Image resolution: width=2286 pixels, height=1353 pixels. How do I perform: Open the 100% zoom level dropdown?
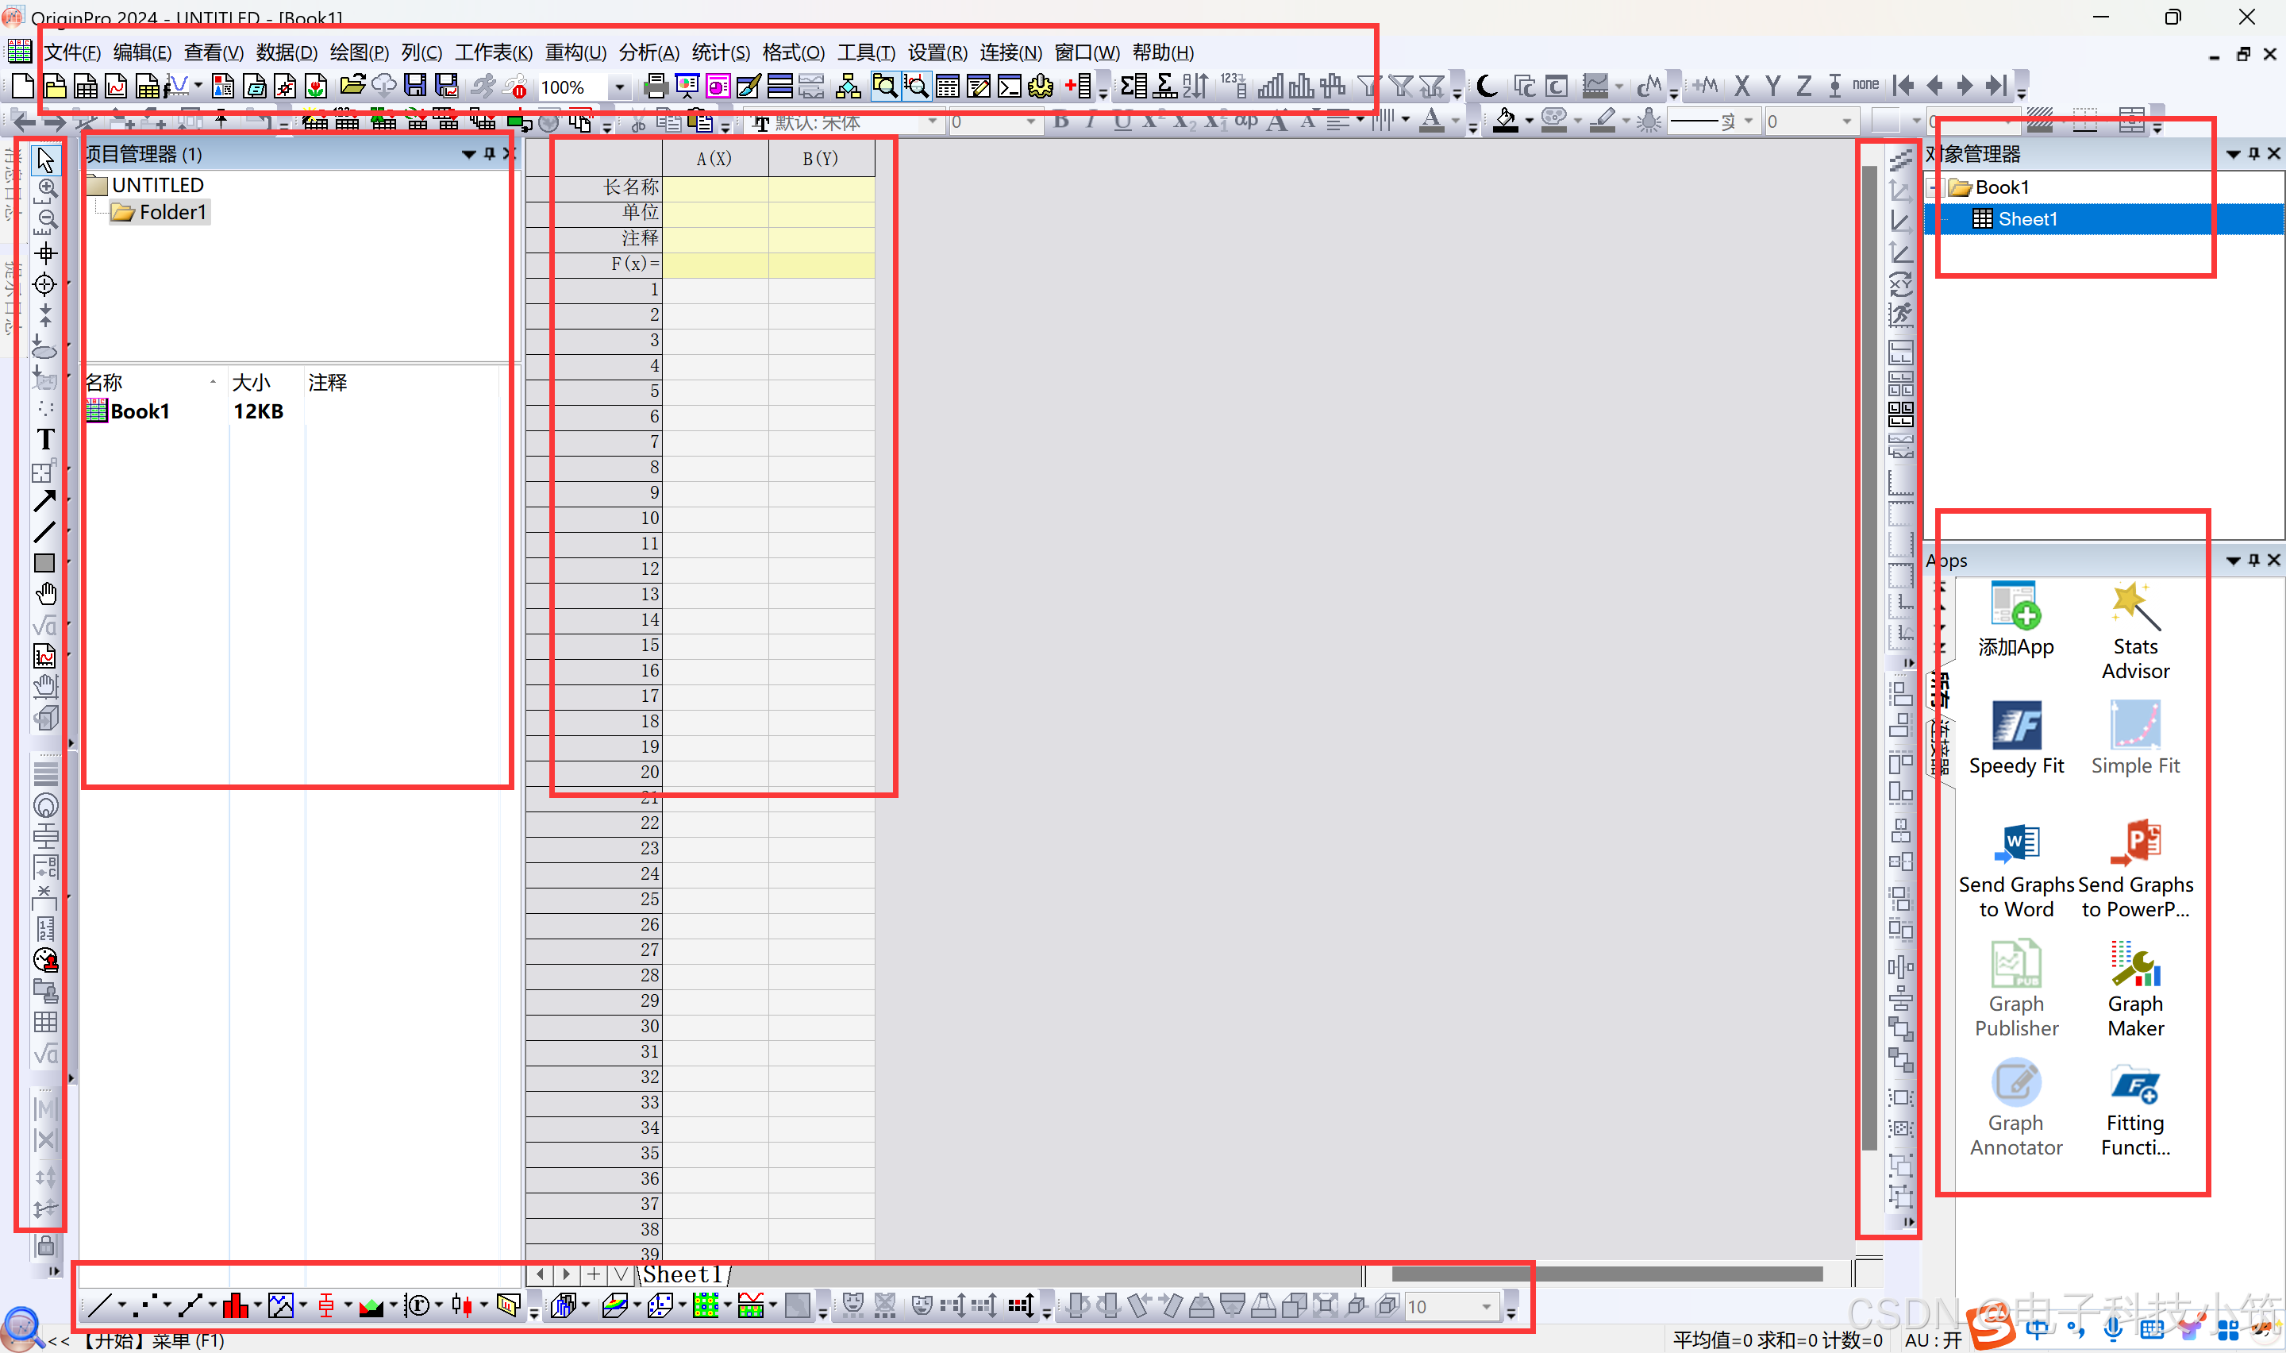tap(620, 87)
